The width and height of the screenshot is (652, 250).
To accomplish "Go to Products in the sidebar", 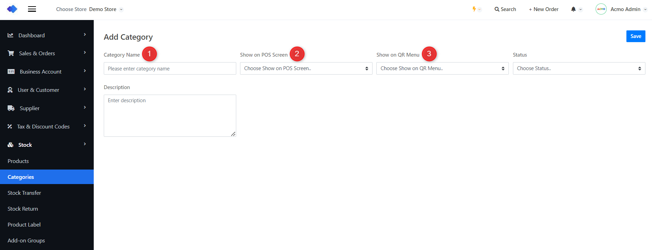I will 18,161.
